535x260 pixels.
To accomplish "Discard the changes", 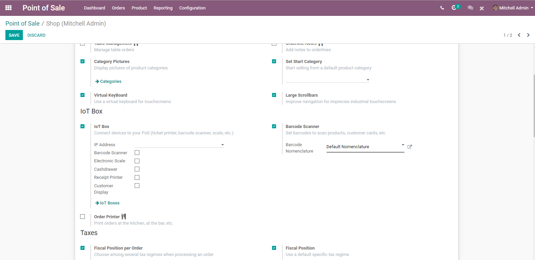I will pyautogui.click(x=36, y=35).
